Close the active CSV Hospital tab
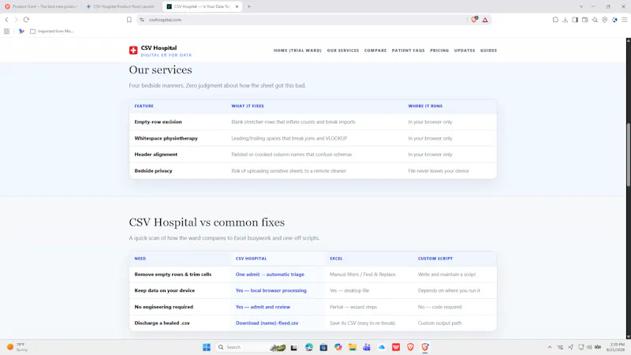The image size is (631, 355). point(237,6)
